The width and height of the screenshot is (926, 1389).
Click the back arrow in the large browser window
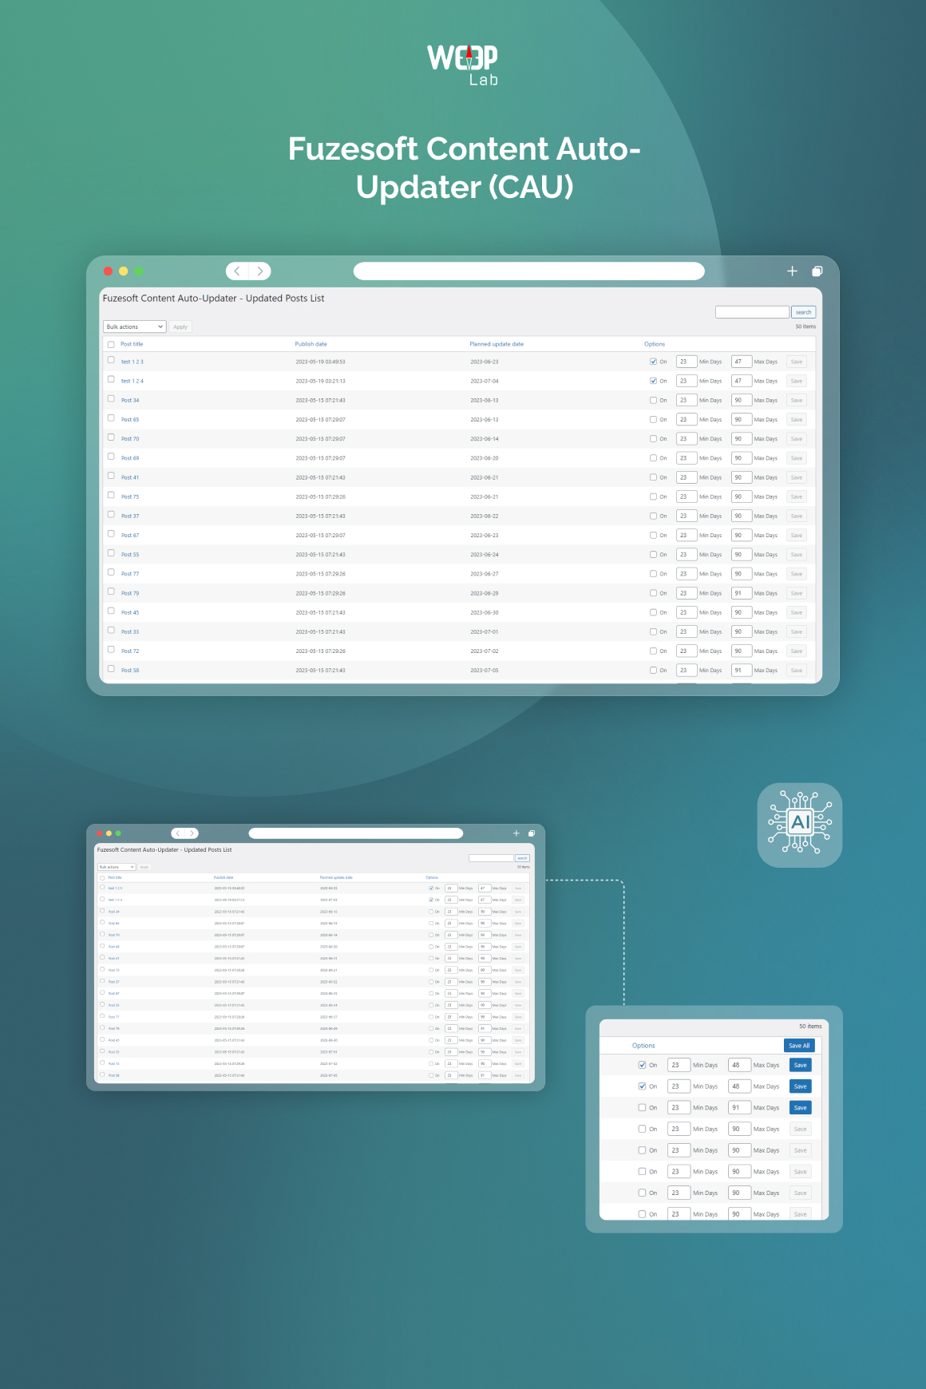click(x=237, y=271)
